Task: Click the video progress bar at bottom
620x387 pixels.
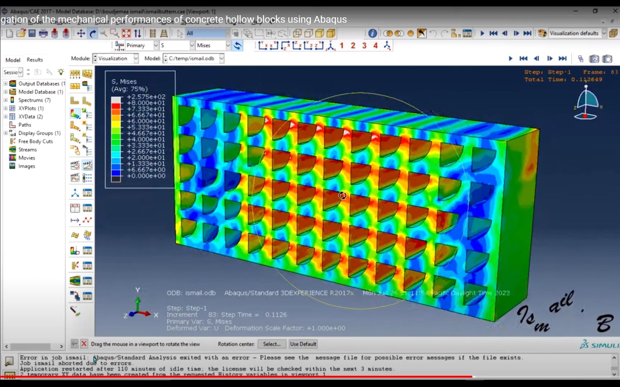Action: (310, 377)
